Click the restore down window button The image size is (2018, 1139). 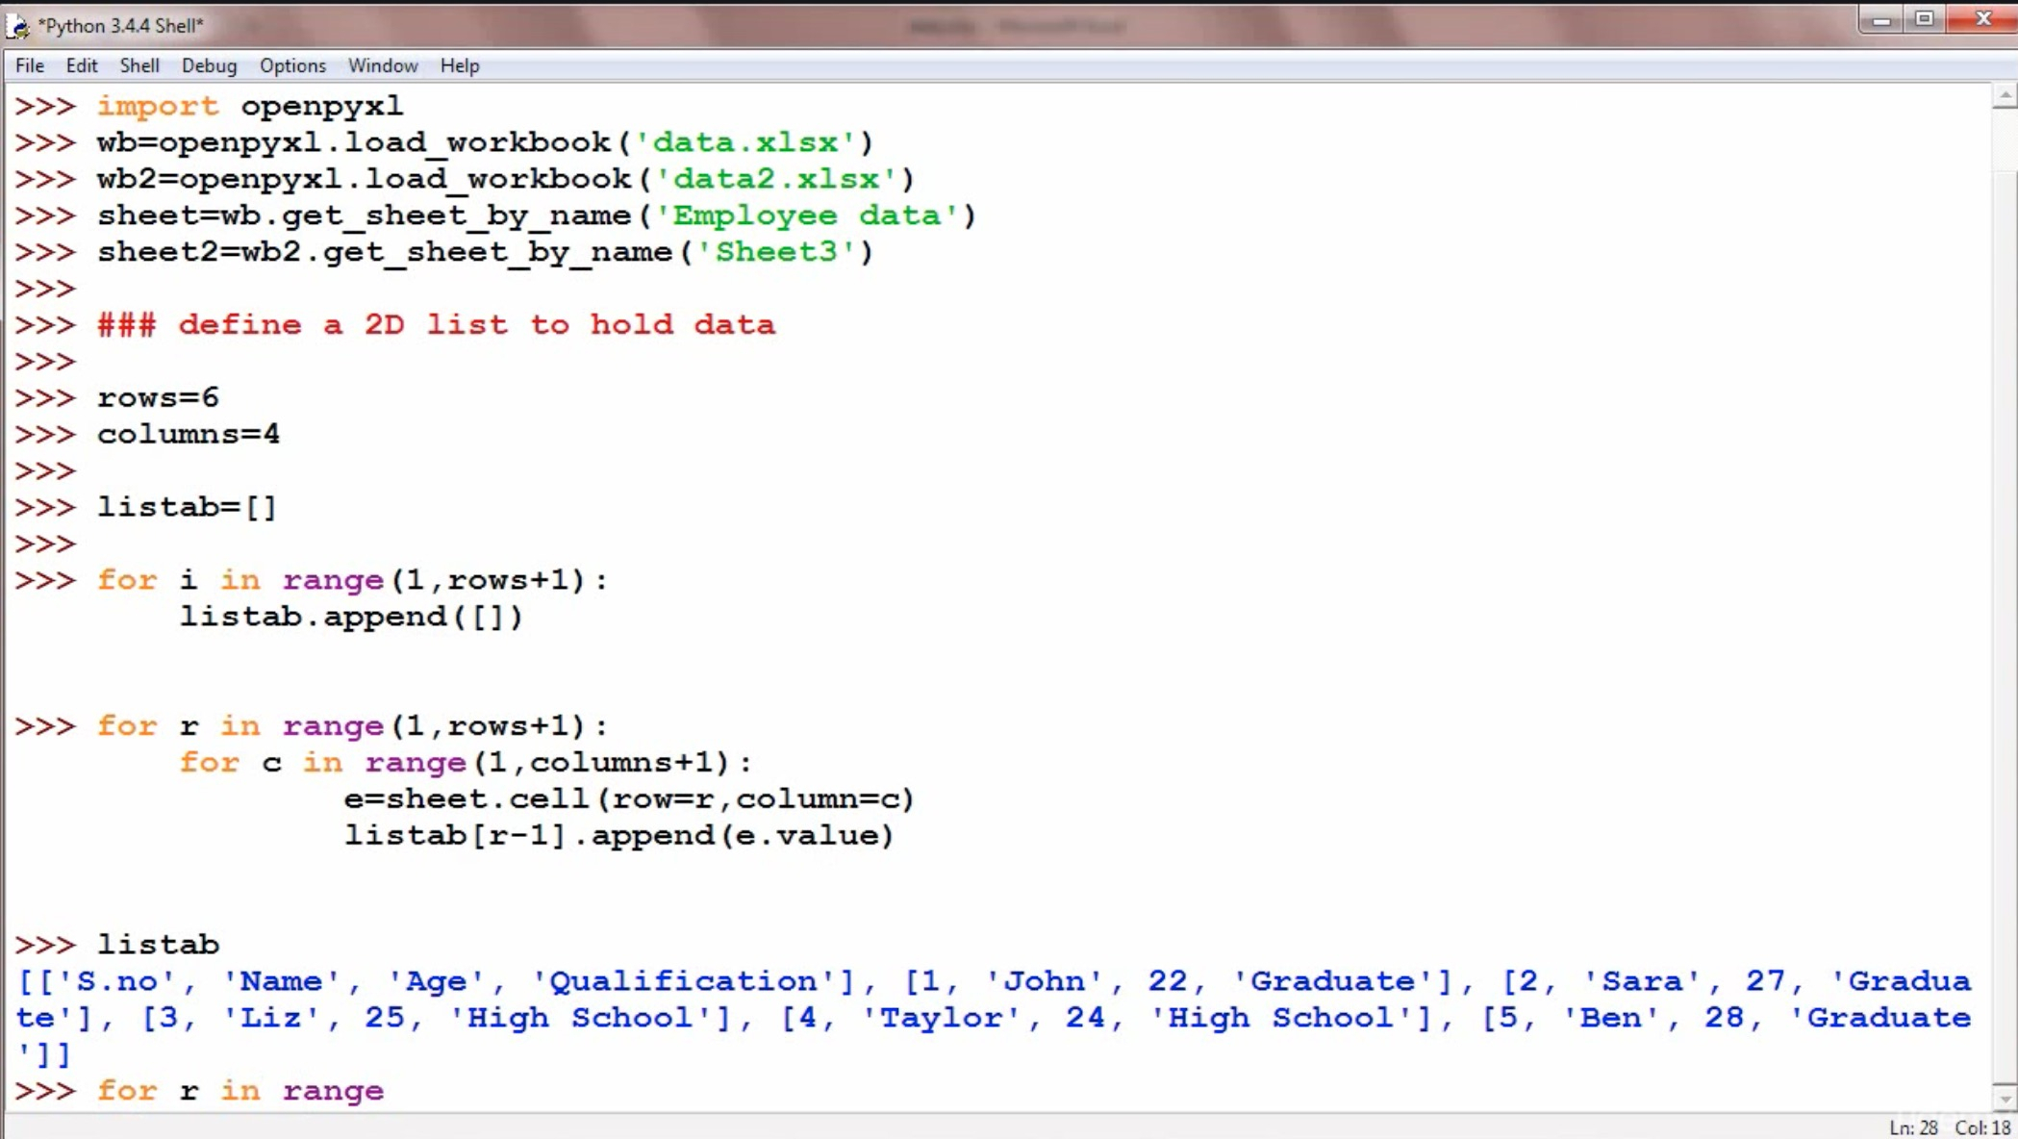pos(1928,19)
